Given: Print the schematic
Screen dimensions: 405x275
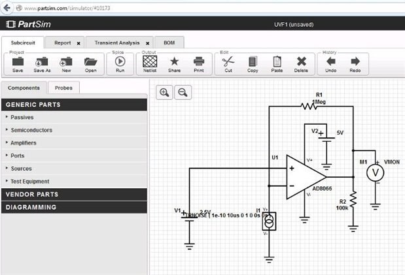Looking at the screenshot, I should (x=198, y=62).
